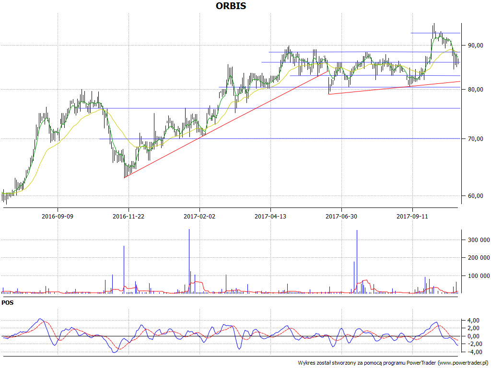
Task: Click the 2016-09-09 date label
Action: click(58, 216)
